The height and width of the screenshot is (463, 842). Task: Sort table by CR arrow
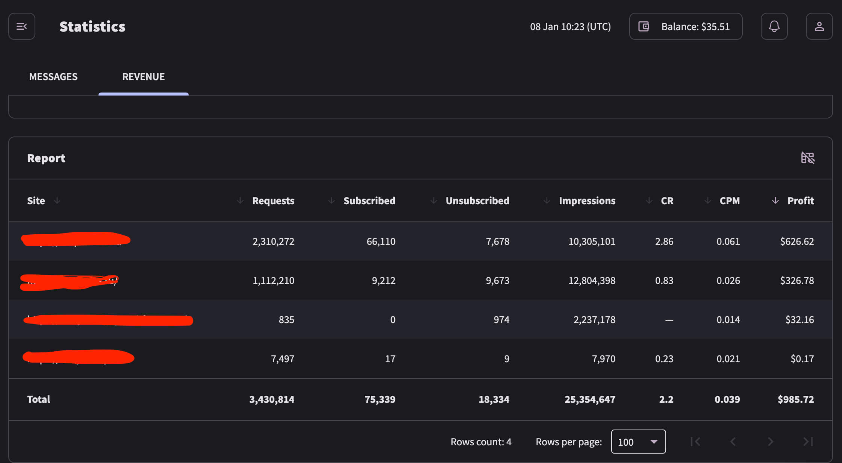(x=649, y=200)
